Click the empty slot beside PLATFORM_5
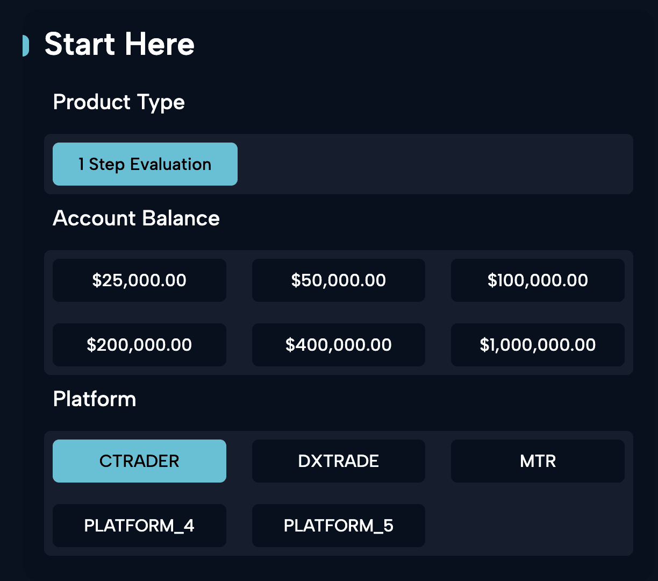This screenshot has height=581, width=658. [x=538, y=526]
